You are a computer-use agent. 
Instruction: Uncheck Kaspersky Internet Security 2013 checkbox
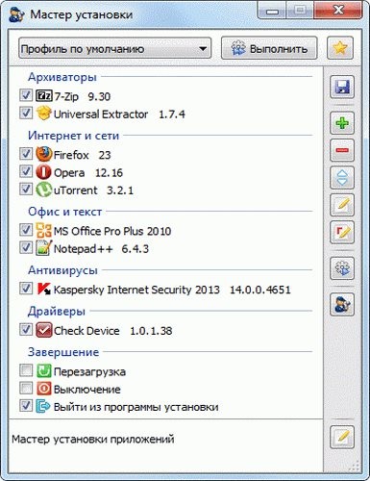click(26, 289)
